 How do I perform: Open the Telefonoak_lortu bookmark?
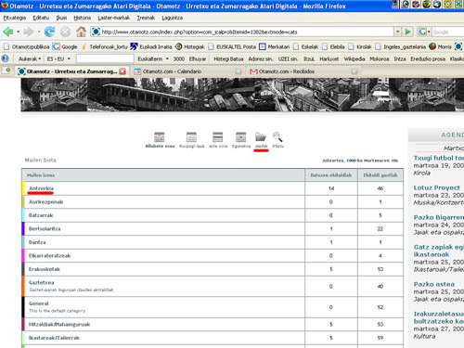point(105,46)
